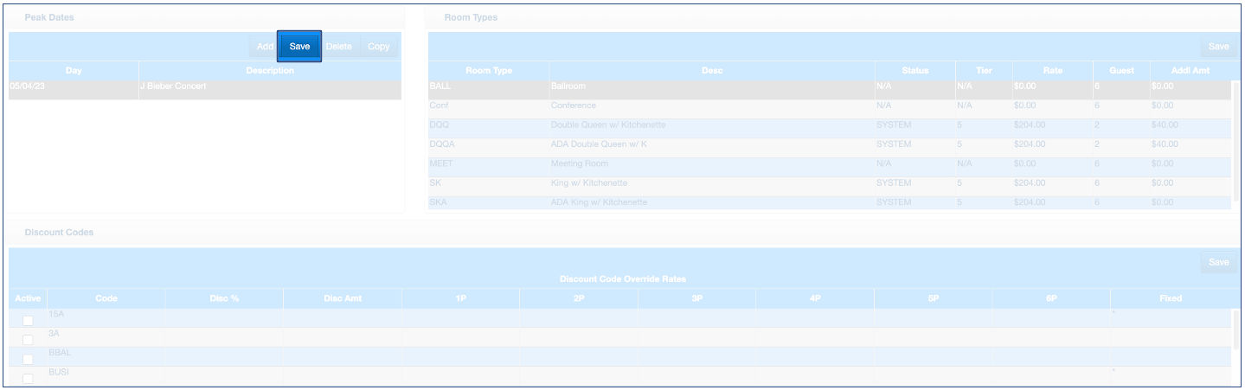Enable the Active checkbox for code 15A
The height and width of the screenshot is (390, 1245).
(28, 321)
